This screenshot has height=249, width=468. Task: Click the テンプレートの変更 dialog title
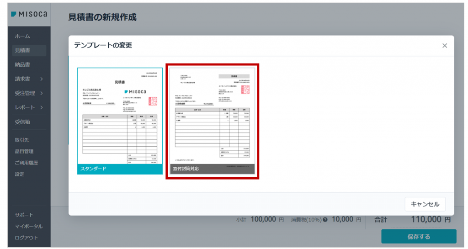click(103, 45)
